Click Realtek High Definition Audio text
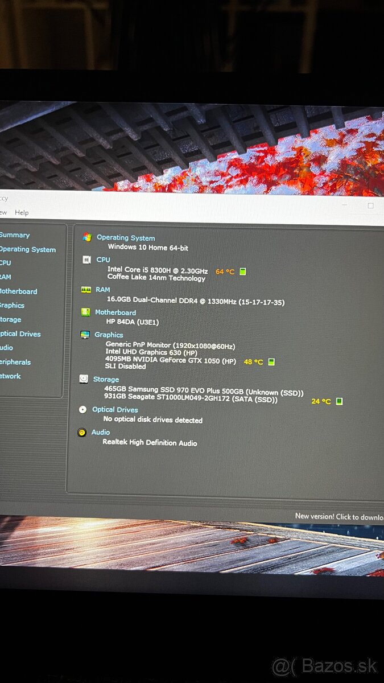The height and width of the screenshot is (683, 384). (x=150, y=442)
